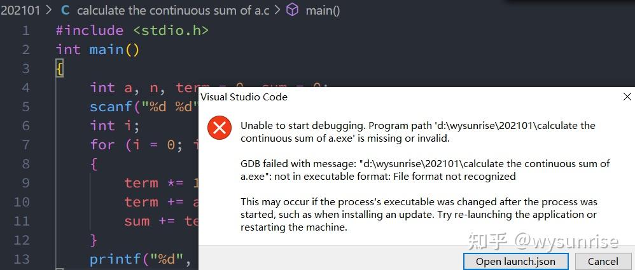Click the 'int main()' code line
The image size is (635, 270).
pos(97,50)
